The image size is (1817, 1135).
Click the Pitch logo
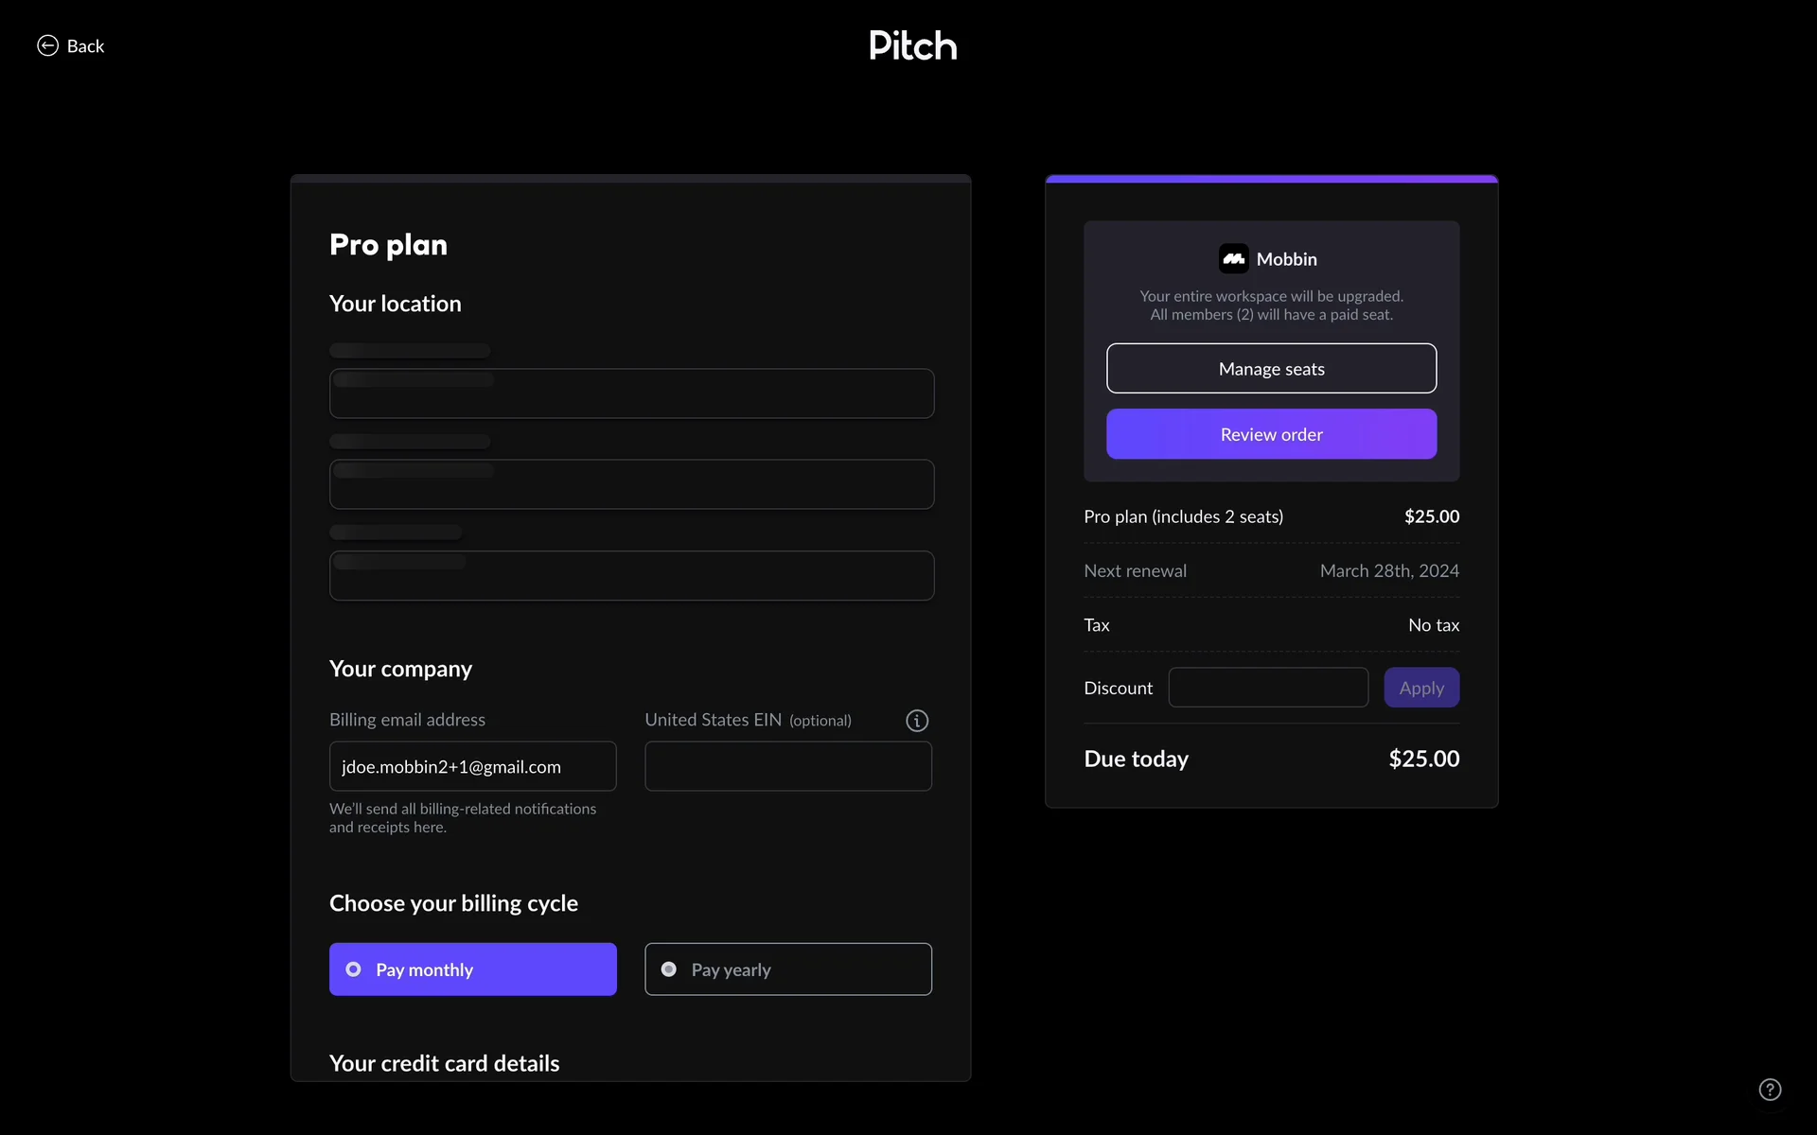point(912,45)
